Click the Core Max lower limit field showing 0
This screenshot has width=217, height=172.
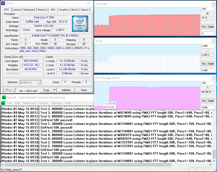[208, 33]
